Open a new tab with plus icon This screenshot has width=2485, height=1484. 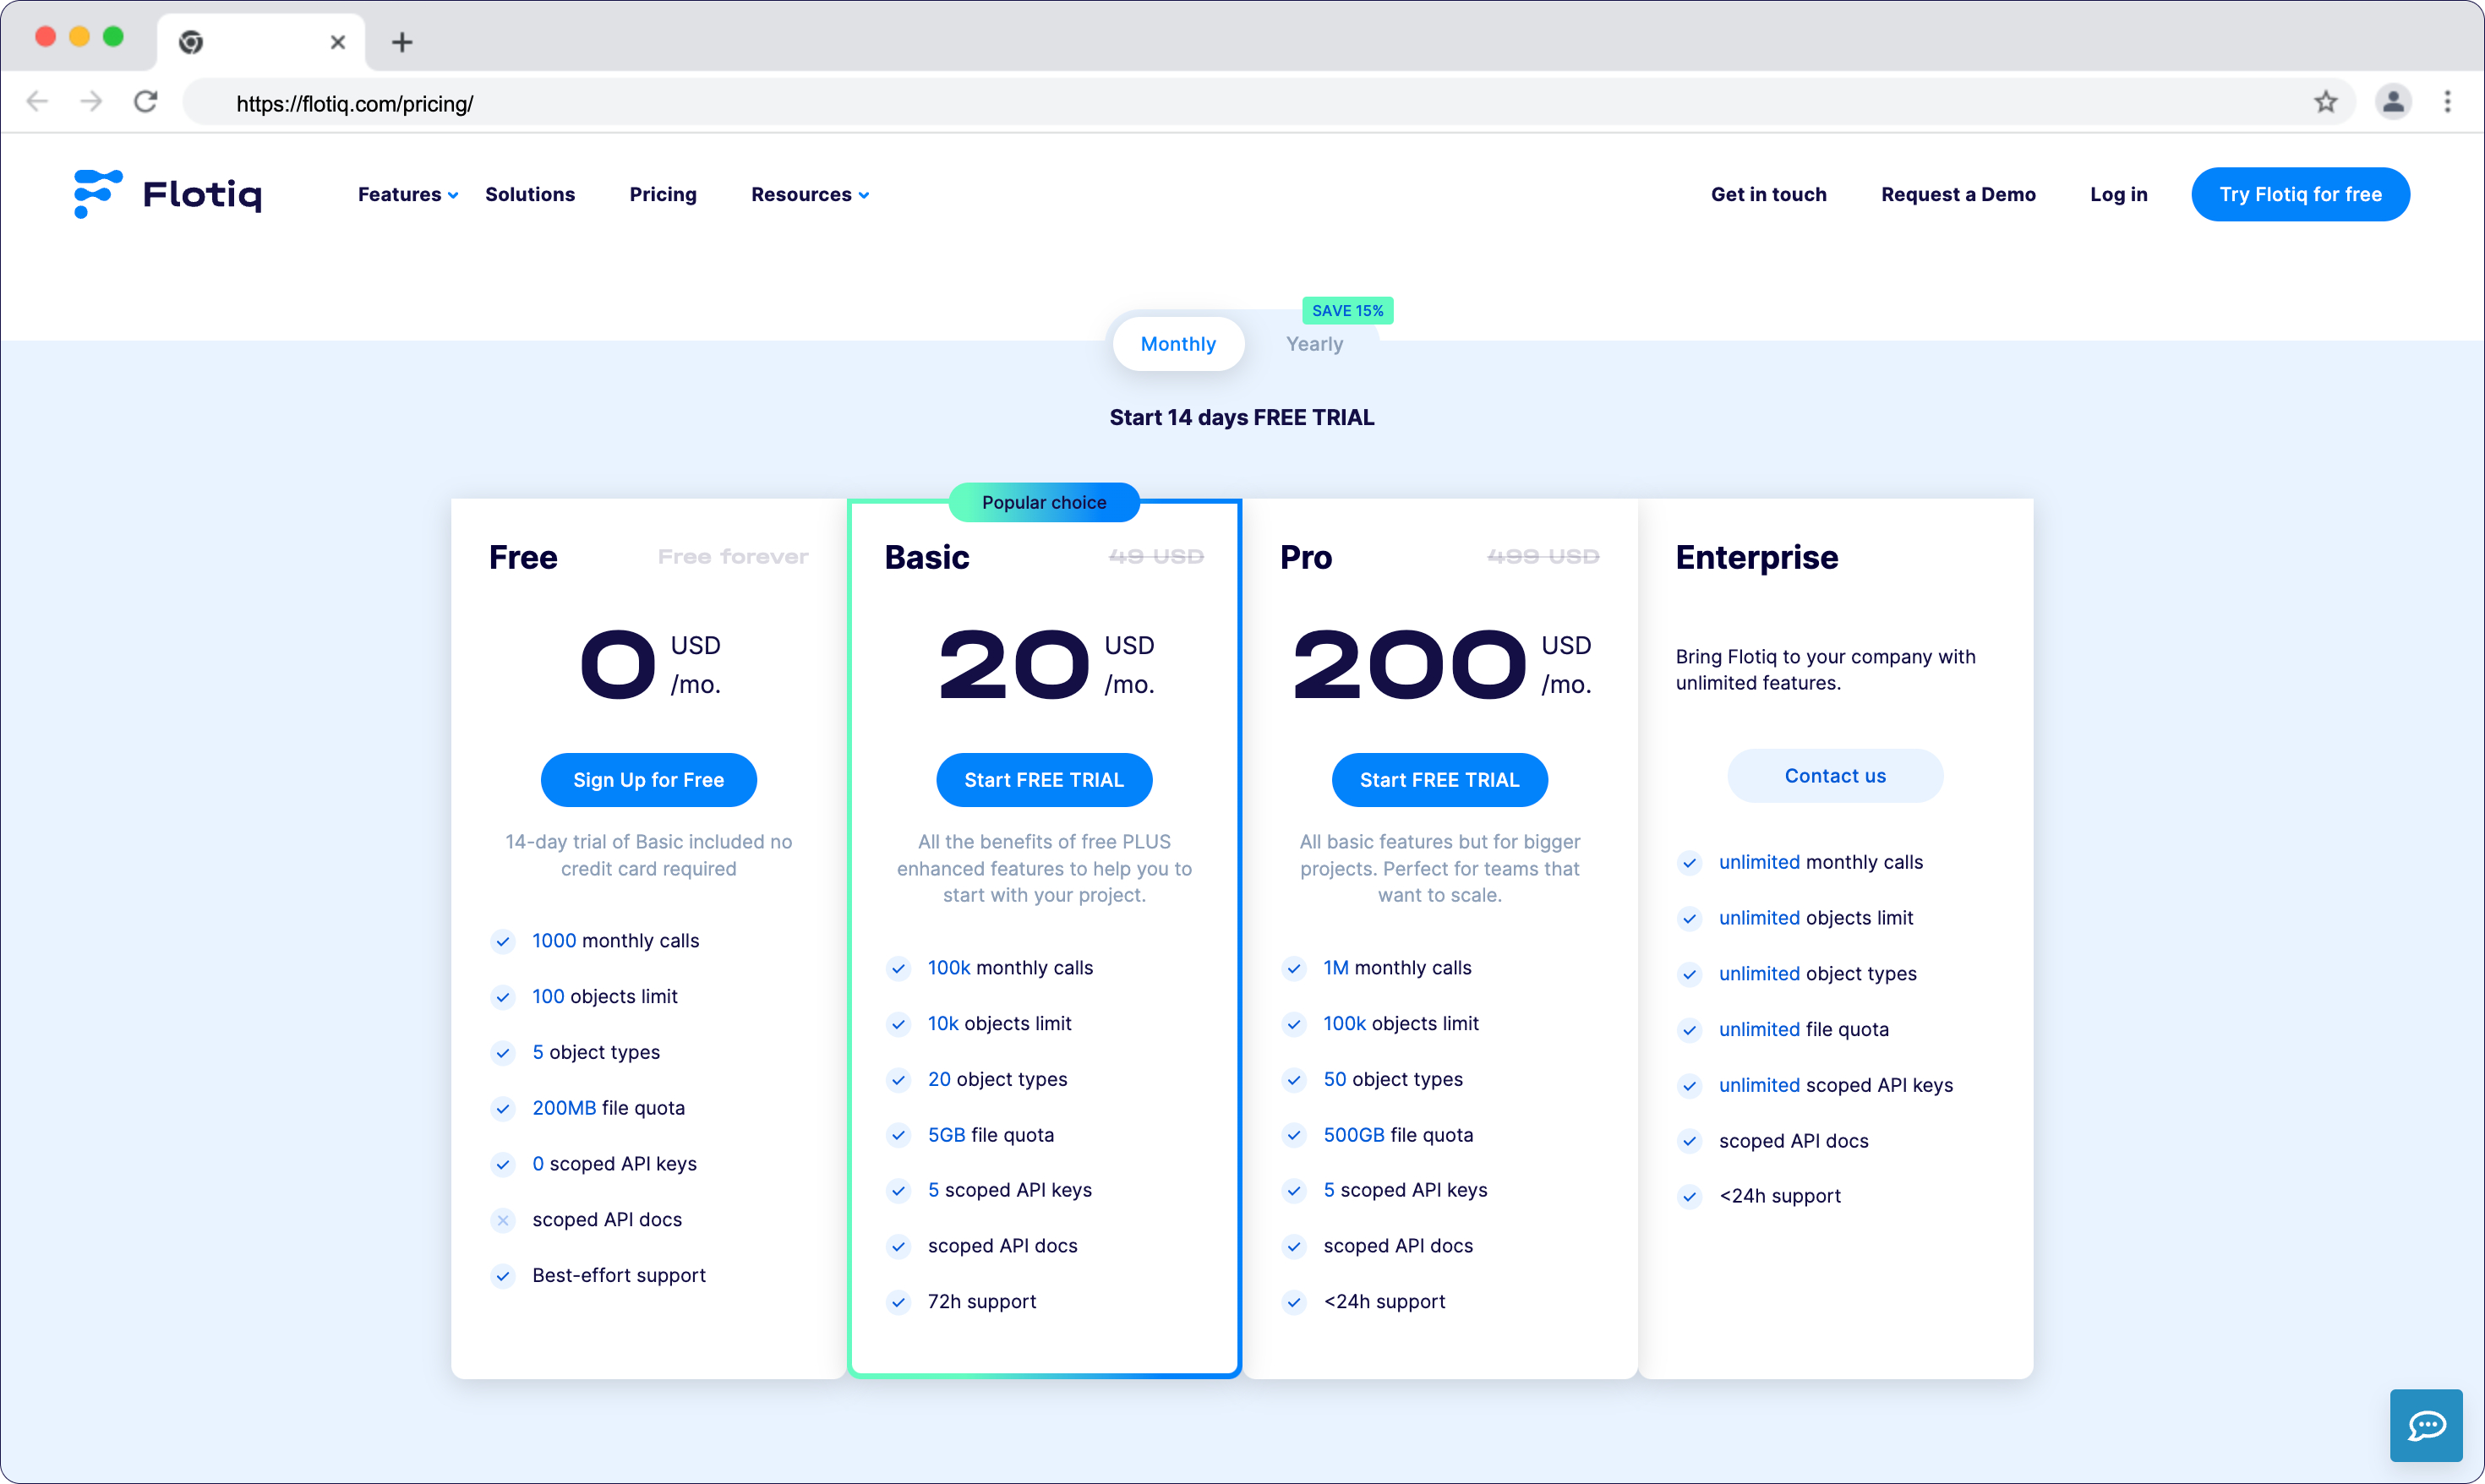click(402, 42)
